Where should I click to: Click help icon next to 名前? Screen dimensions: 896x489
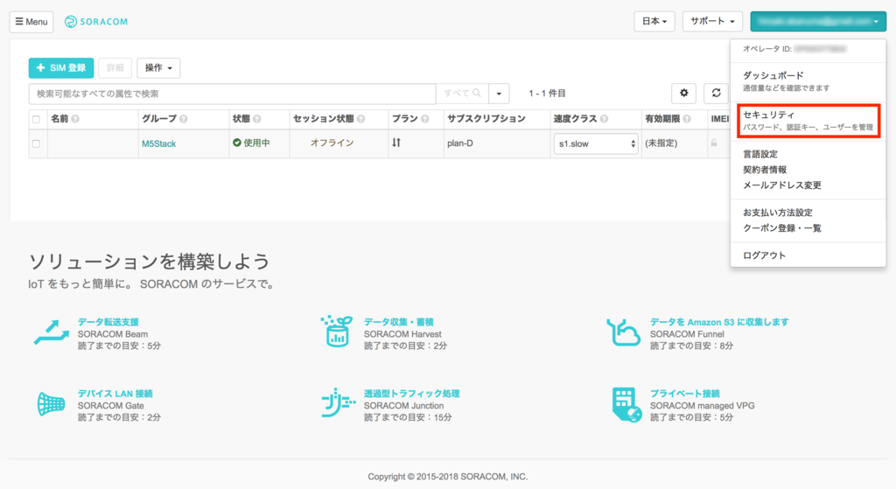click(75, 119)
